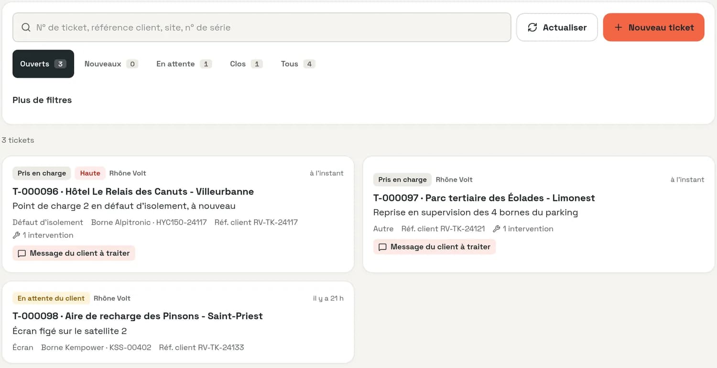Viewport: 717px width, 368px height.
Task: Click Borne Kempower · KSS-00402
Action: point(96,347)
